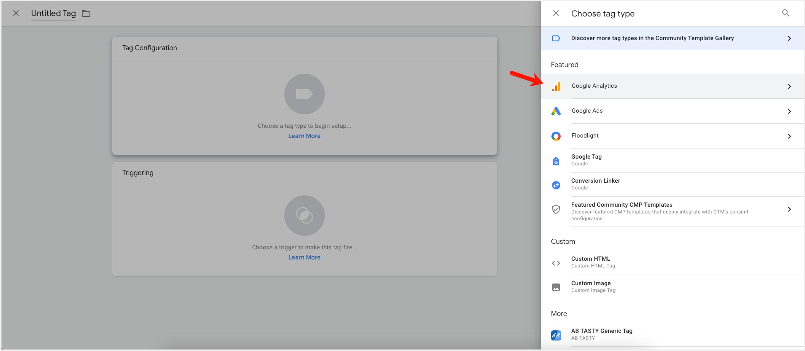Image resolution: width=805 pixels, height=351 pixels.
Task: Open Community Template Gallery banner text
Action: click(x=652, y=38)
